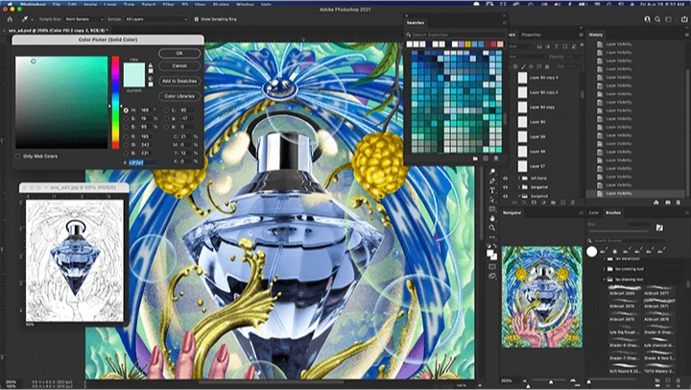Open the History panel flyout menu
Viewport: 691px width, 390px height.
coord(687,35)
